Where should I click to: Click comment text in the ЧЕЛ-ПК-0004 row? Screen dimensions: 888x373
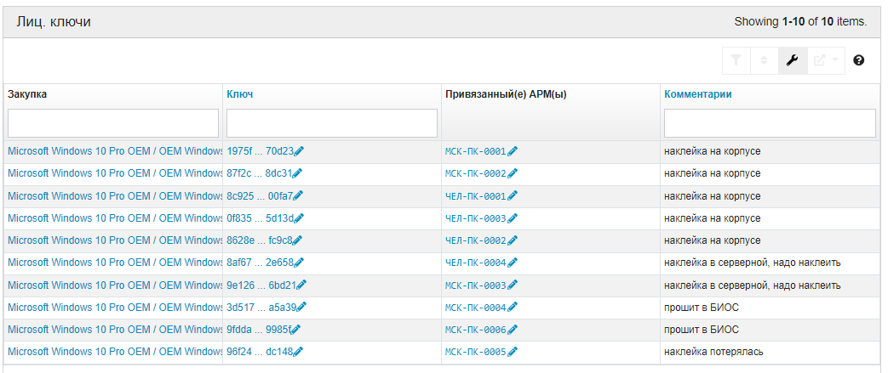tap(752, 263)
